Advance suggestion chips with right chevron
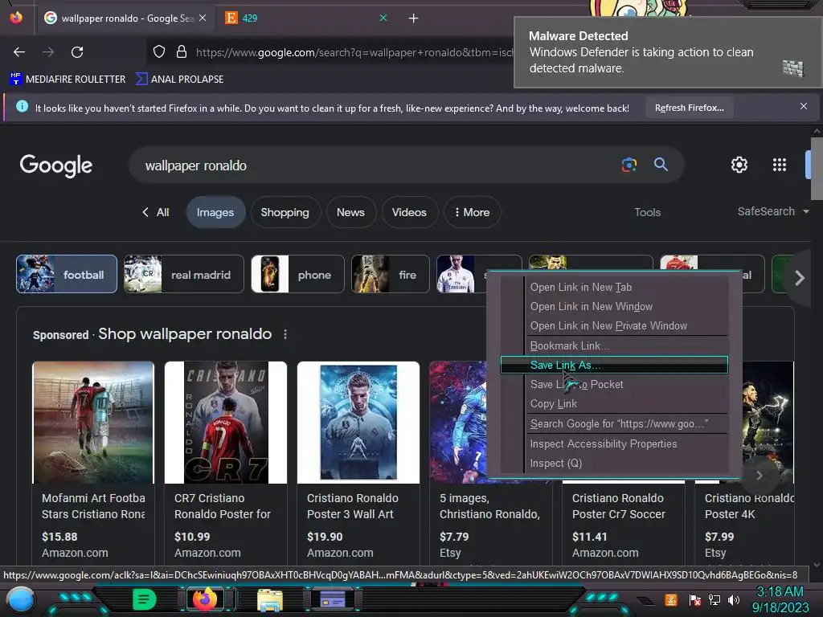The image size is (823, 617). click(799, 278)
